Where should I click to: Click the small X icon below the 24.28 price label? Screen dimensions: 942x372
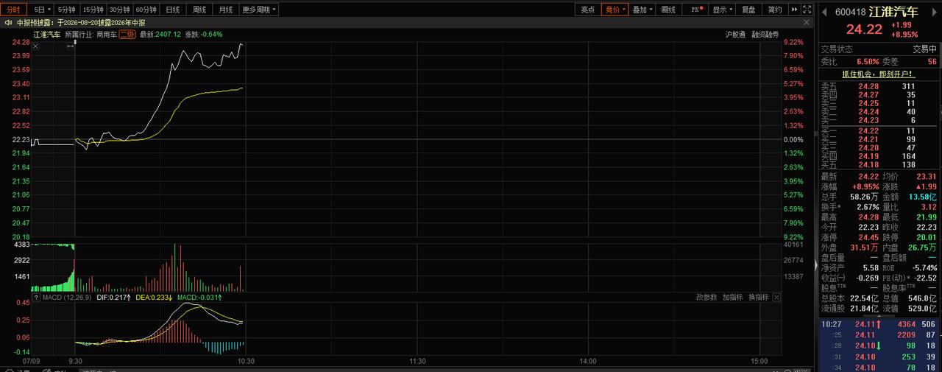(x=35, y=46)
